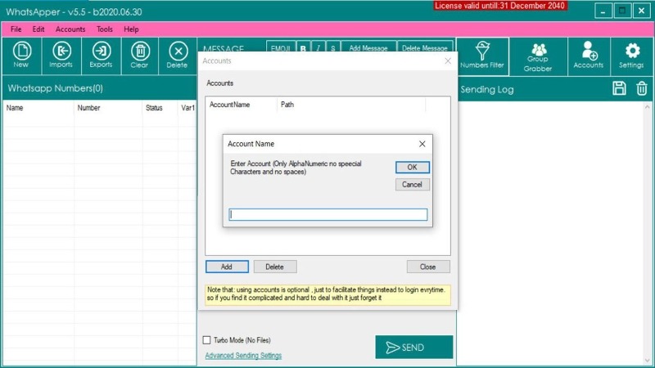
Task: Enable the Turbo Mode checkbox
Action: click(206, 340)
